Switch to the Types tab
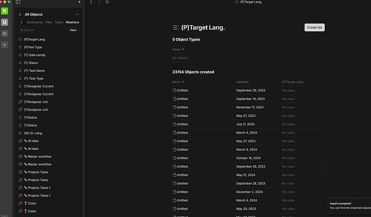 (59, 22)
